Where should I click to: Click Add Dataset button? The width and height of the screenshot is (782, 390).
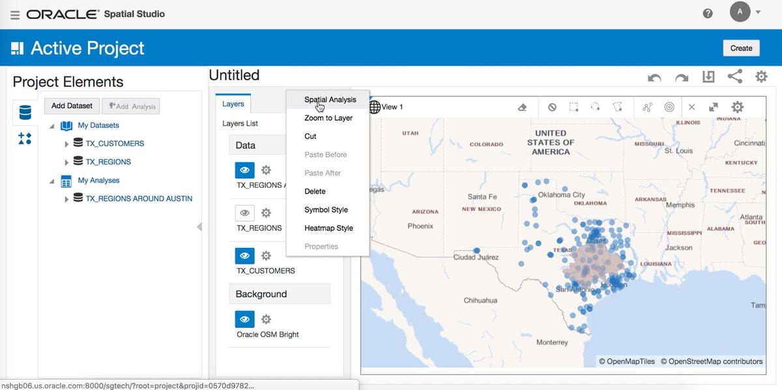point(72,106)
